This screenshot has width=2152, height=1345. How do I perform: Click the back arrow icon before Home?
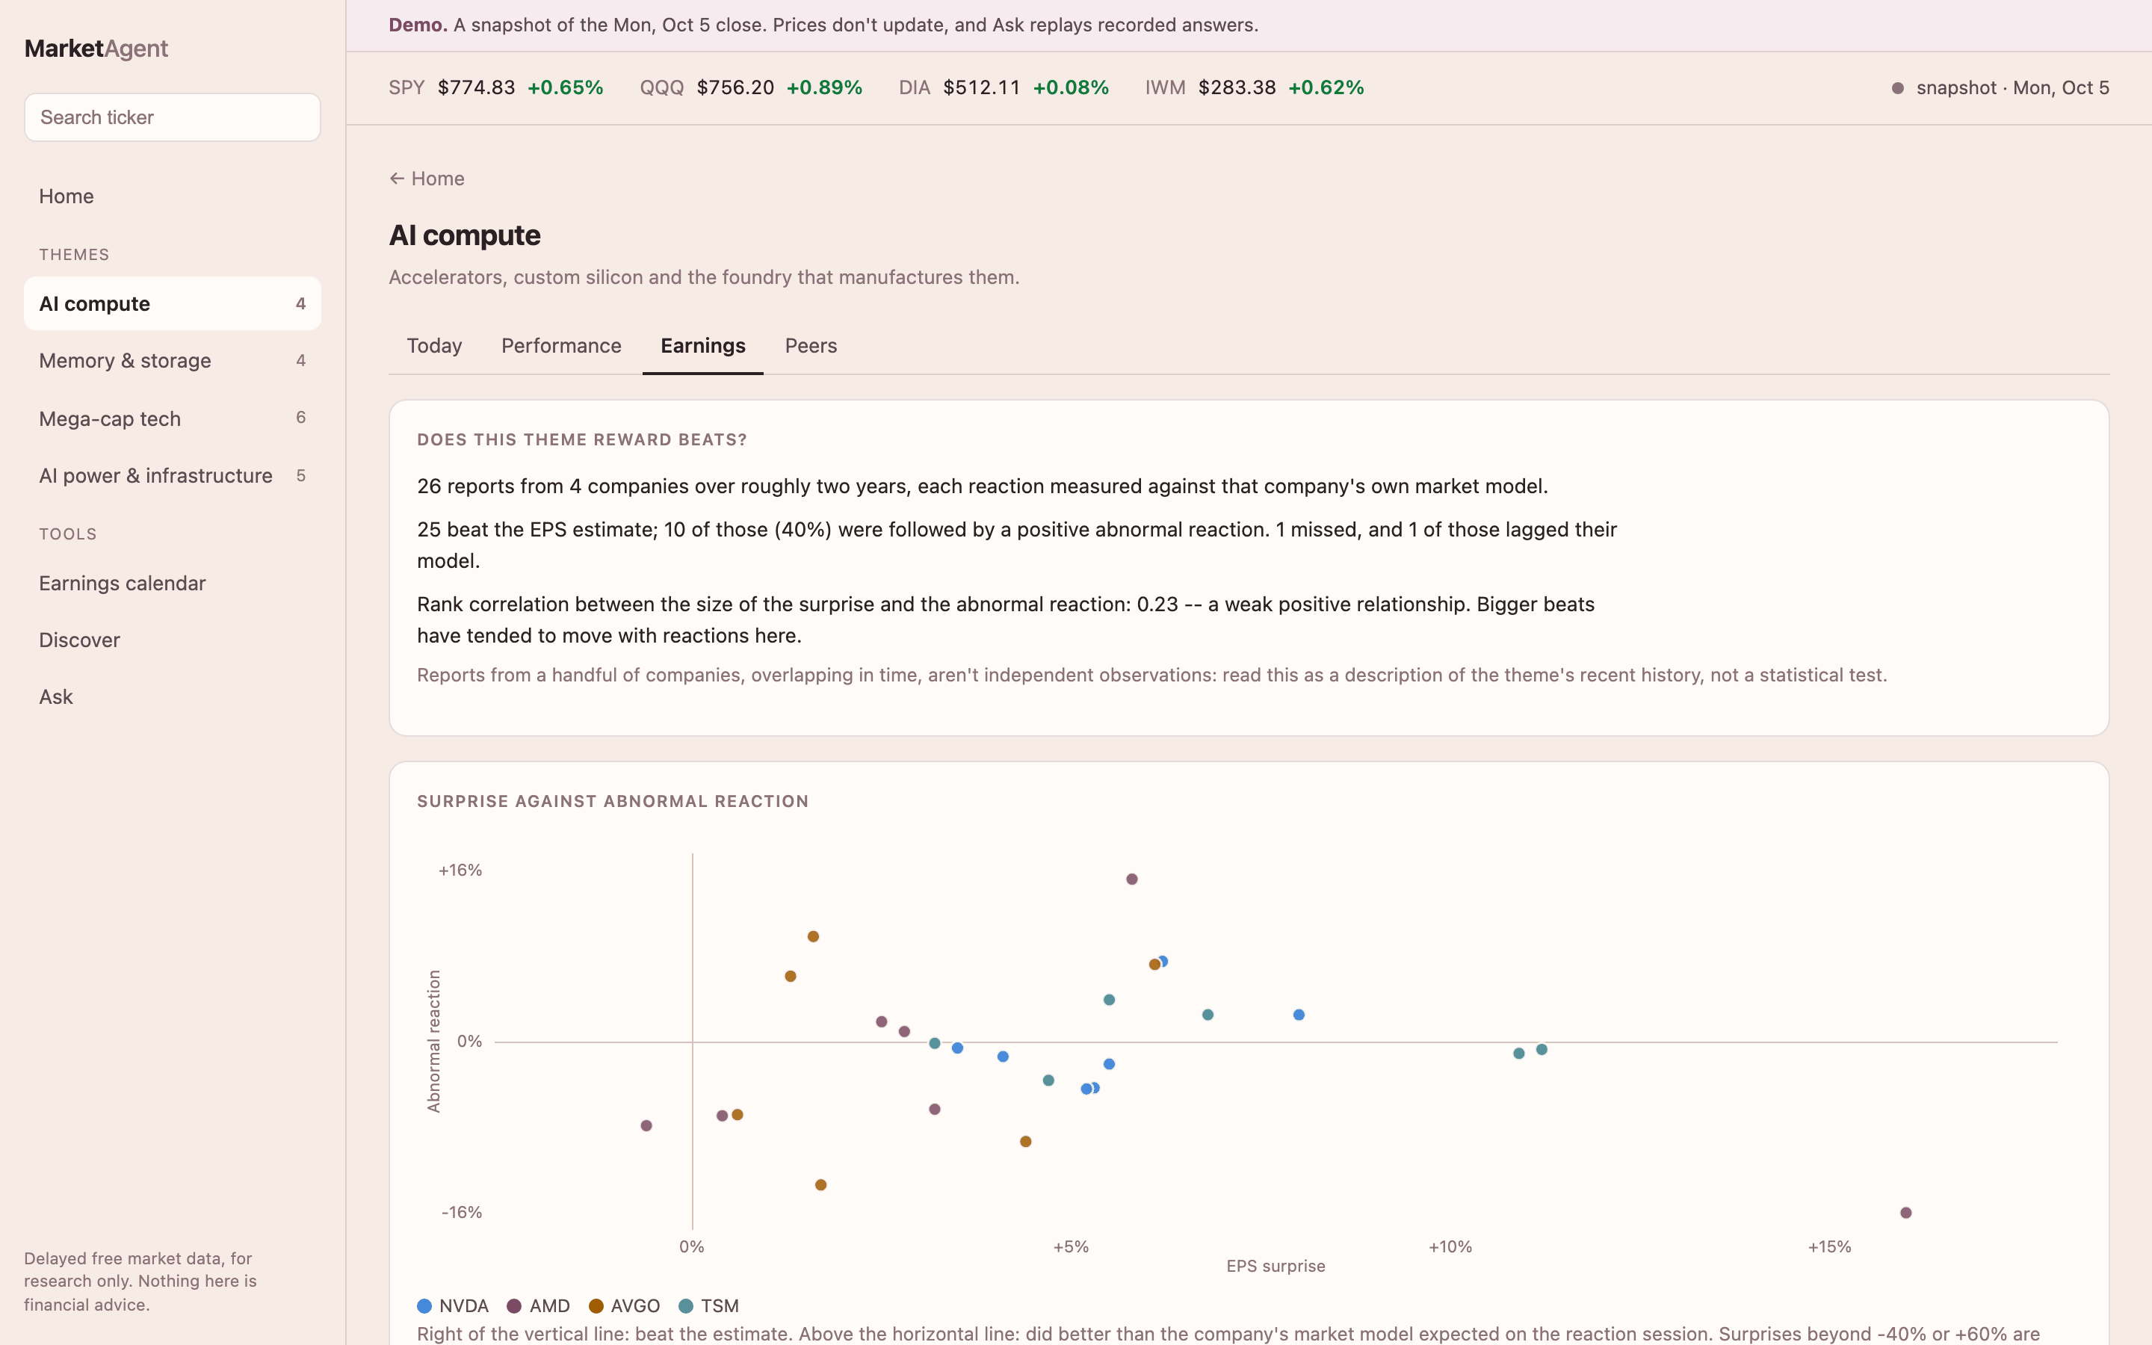tap(397, 179)
